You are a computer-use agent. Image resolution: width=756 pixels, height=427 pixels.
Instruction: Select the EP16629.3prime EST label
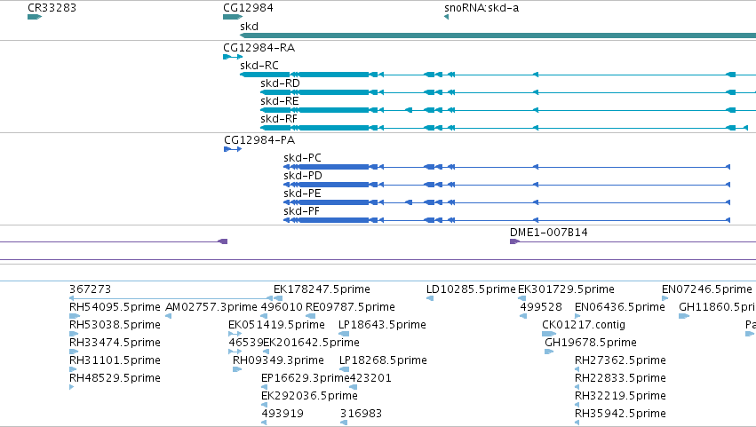coord(305,378)
